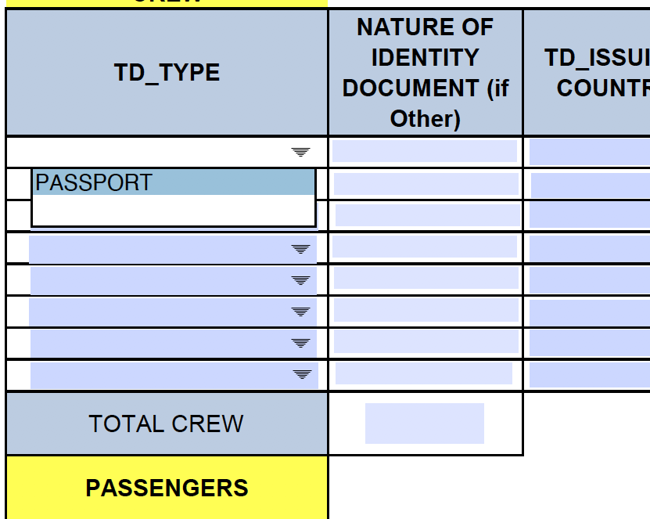Viewport: 650px width, 519px height.
Task: Select PASSPORT from the open dropdown list
Action: point(173,182)
